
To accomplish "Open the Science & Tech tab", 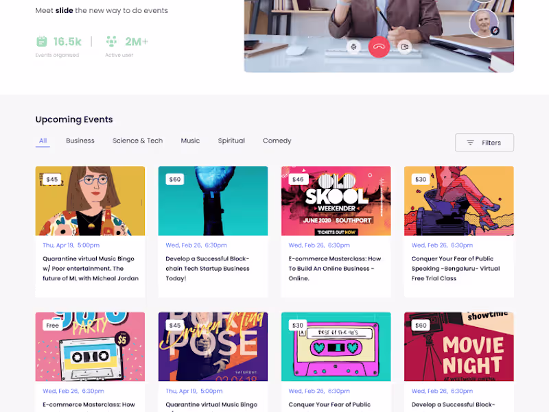I will (x=138, y=141).
